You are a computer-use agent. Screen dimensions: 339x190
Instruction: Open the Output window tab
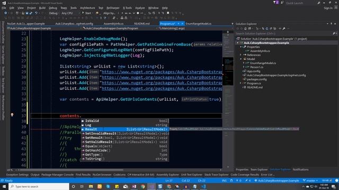[35, 175]
